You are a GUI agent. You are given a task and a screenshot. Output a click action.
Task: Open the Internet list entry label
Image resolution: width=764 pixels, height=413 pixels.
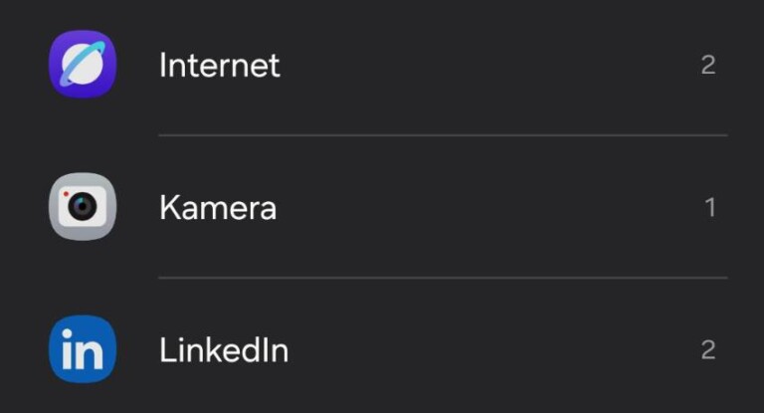tap(219, 66)
